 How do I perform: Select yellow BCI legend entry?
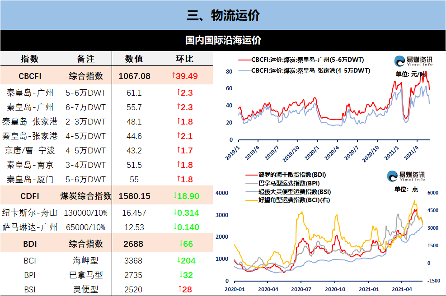coord(287,200)
